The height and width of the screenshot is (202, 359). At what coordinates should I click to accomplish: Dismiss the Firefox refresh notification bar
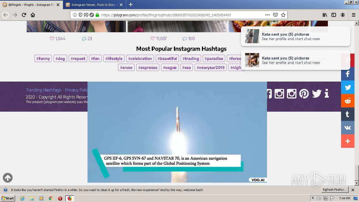coord(353,190)
